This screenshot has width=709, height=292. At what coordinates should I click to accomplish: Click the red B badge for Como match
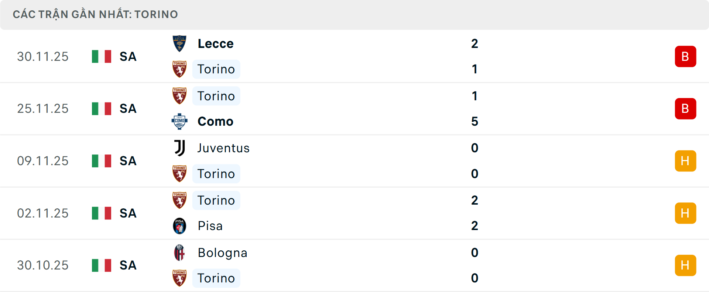pyautogui.click(x=685, y=109)
